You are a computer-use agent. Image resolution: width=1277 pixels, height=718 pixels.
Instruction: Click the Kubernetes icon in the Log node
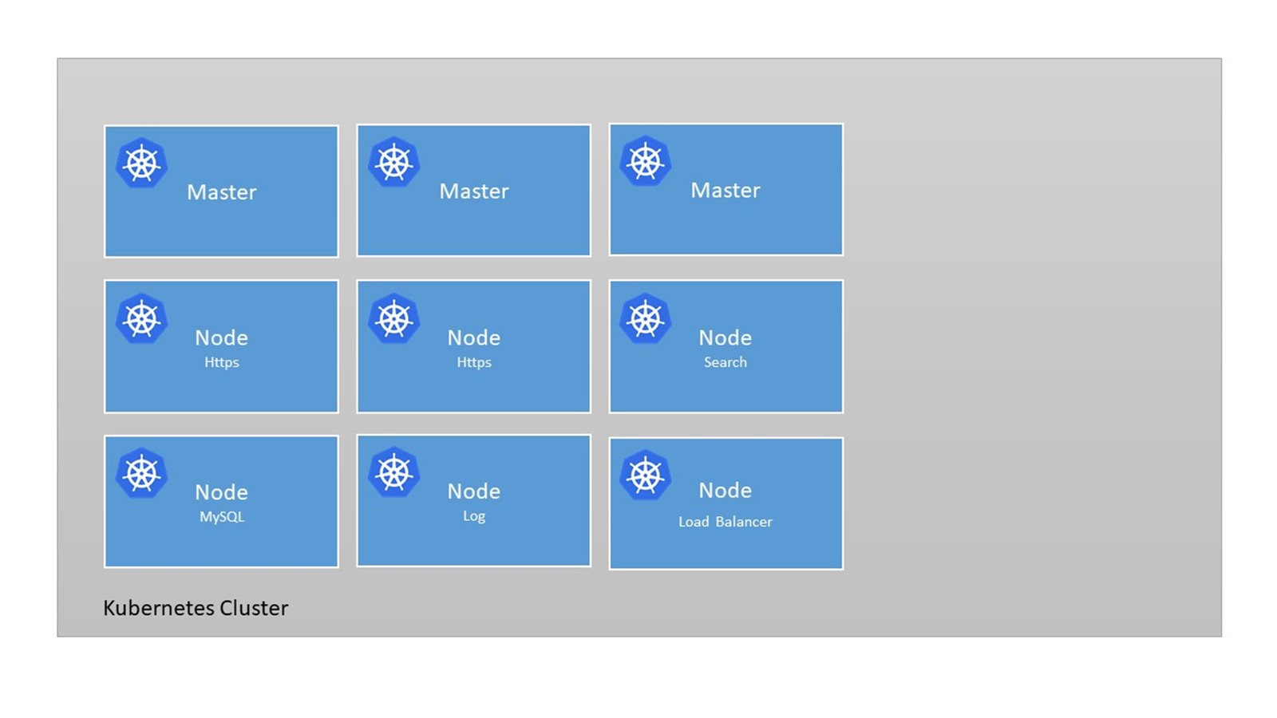coord(394,472)
